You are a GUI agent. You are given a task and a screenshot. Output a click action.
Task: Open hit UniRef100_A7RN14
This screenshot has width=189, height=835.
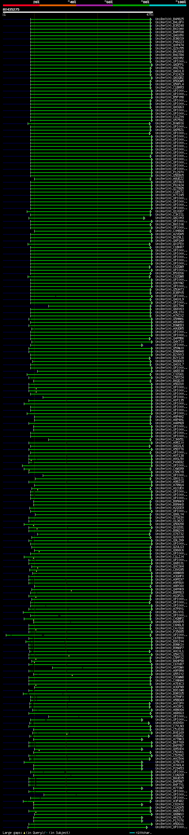click(170, 485)
